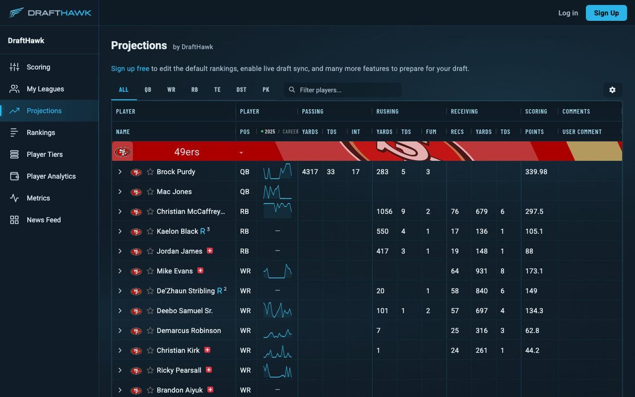This screenshot has width=635, height=397.
Task: Expand the Christian McCaffrey row
Action: (x=120, y=211)
